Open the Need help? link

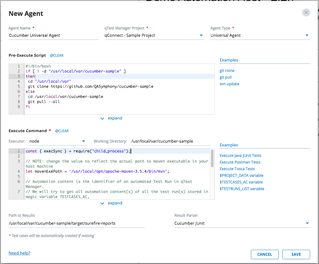click(x=19, y=253)
